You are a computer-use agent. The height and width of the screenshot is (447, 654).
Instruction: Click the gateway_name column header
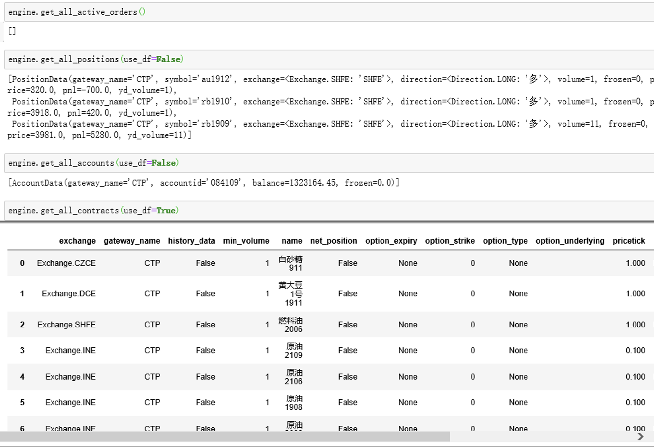132,241
